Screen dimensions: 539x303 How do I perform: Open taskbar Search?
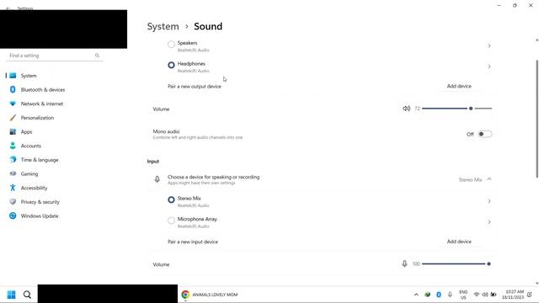pyautogui.click(x=27, y=295)
